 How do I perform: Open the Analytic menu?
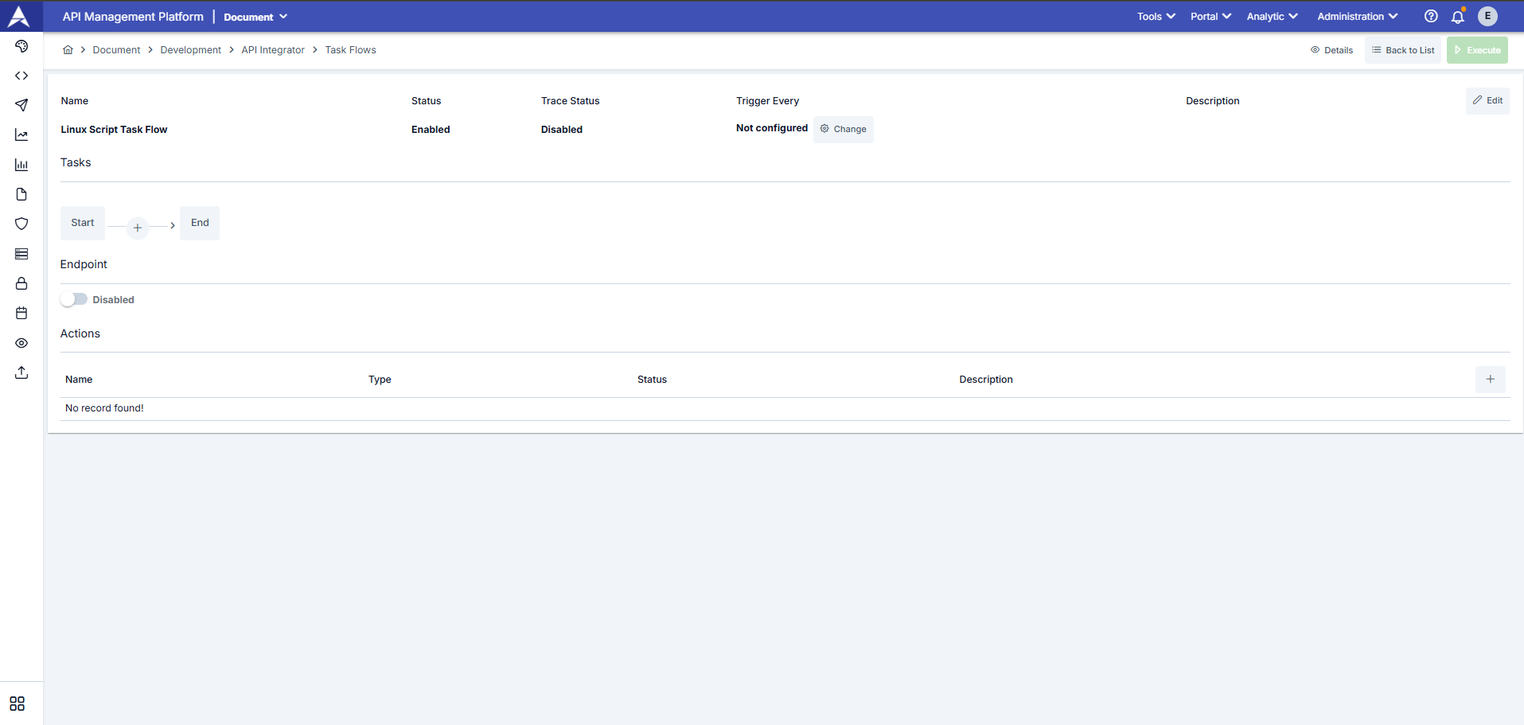pos(1272,17)
